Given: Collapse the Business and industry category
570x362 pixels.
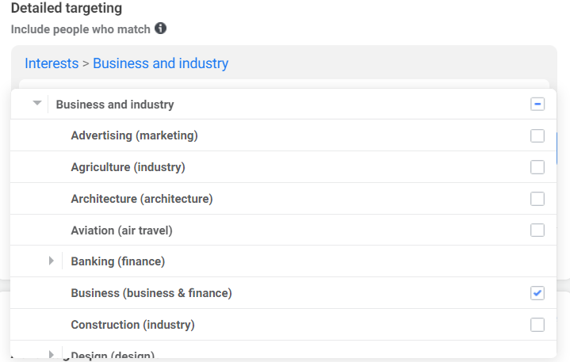Looking at the screenshot, I should pos(36,104).
